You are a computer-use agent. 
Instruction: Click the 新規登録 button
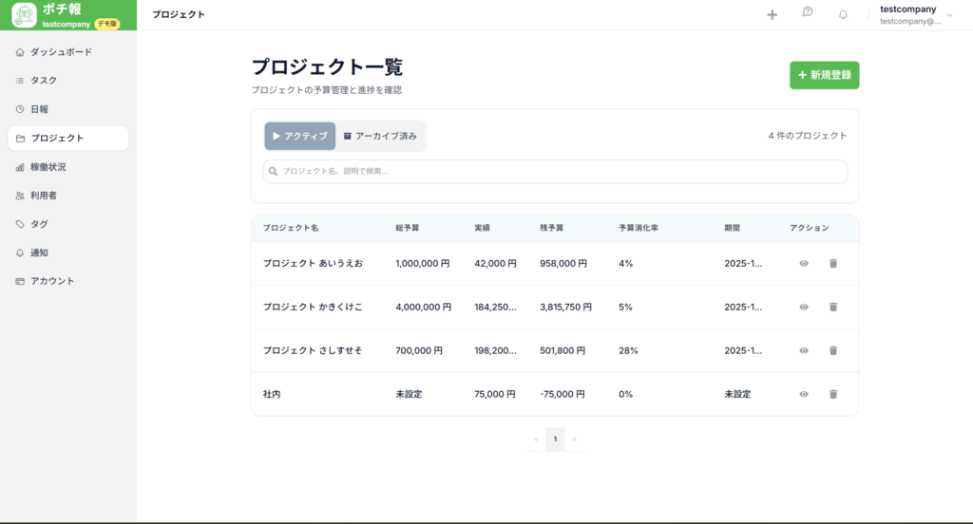pyautogui.click(x=824, y=75)
